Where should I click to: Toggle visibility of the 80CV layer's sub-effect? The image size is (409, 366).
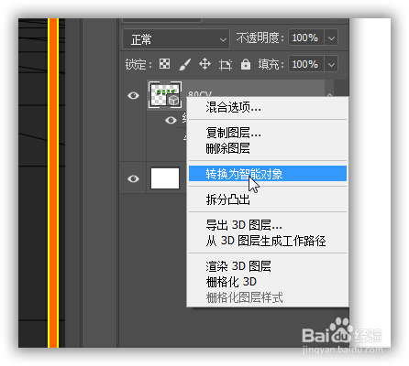pos(171,120)
